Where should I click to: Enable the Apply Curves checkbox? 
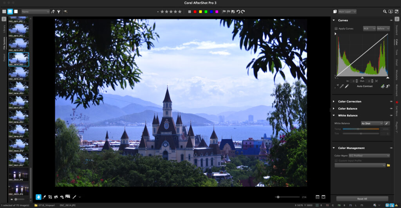click(336, 29)
